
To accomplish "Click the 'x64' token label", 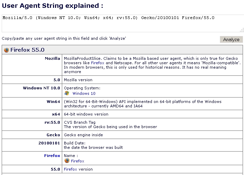I will click(56, 114).
